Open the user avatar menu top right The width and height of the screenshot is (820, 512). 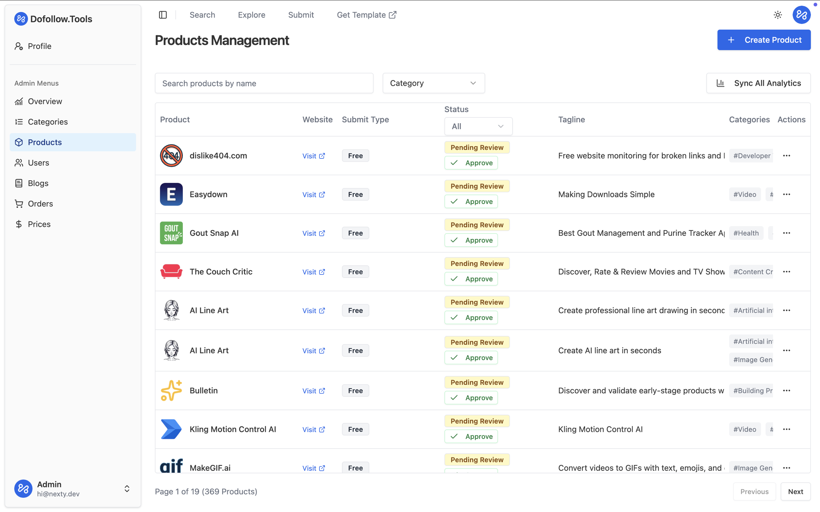(x=801, y=15)
